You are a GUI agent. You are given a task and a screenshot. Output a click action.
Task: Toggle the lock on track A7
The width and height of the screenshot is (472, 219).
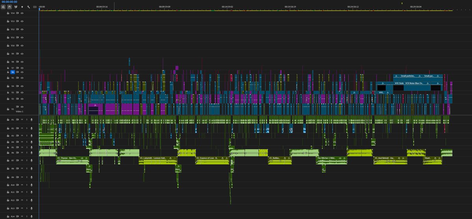7,160
